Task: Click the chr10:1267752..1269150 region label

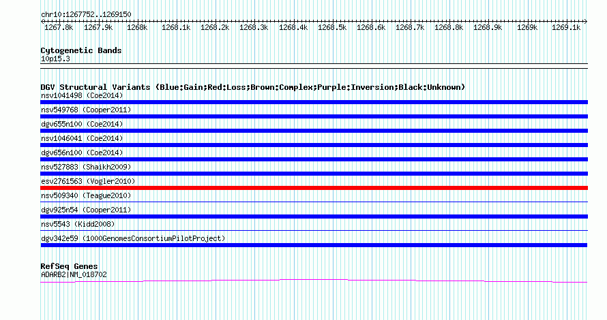Action: pos(86,14)
